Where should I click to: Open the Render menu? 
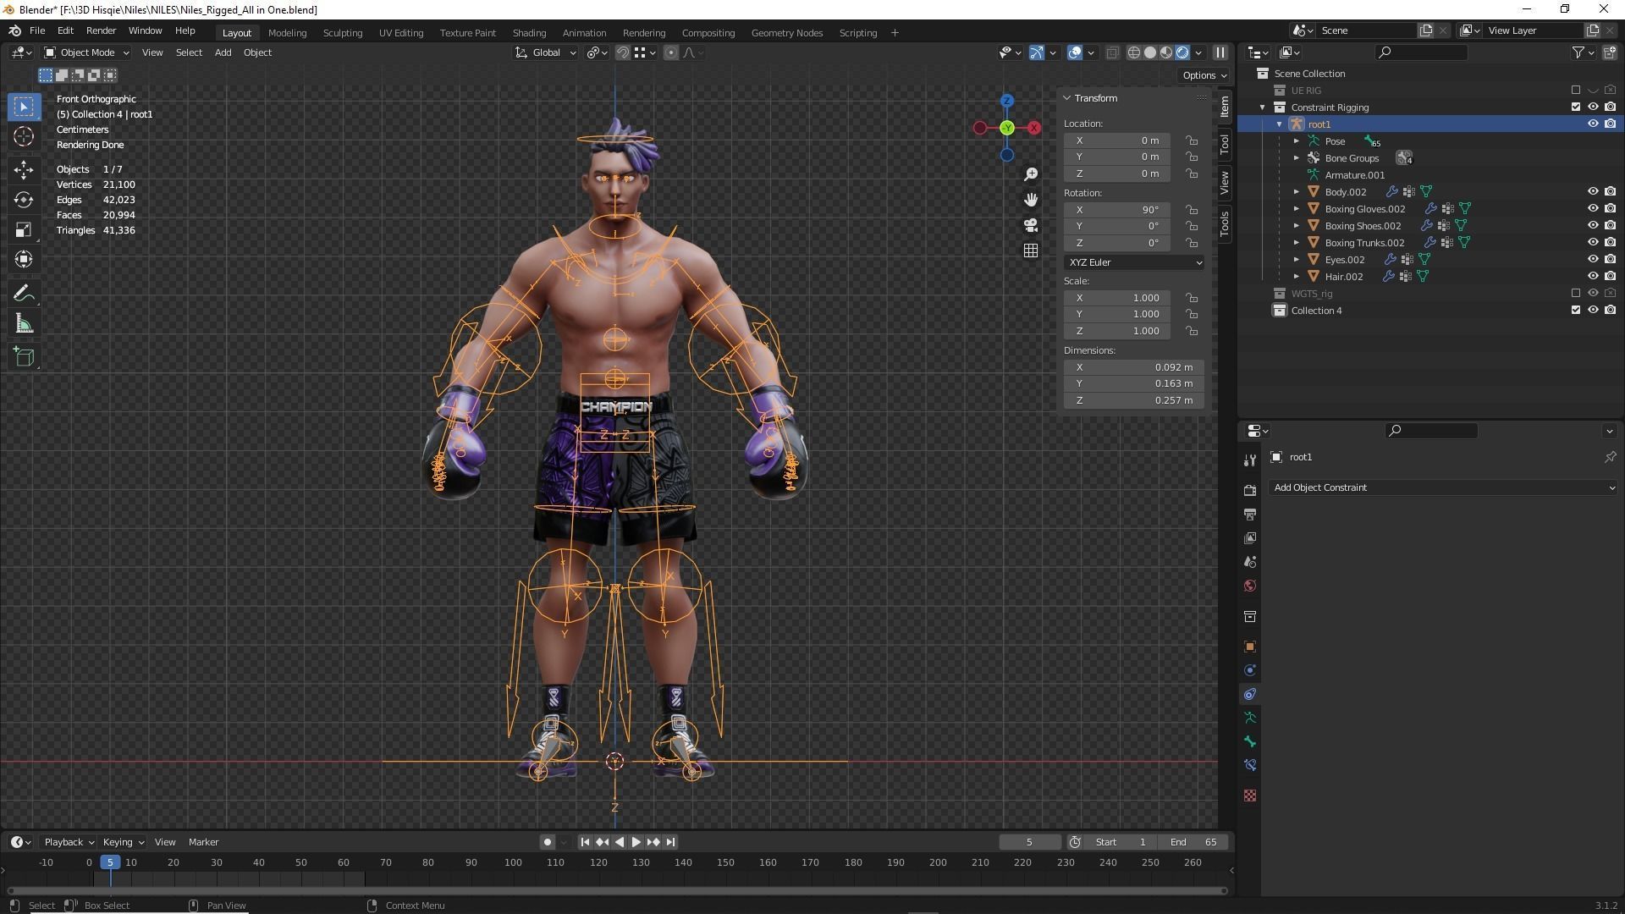(101, 30)
